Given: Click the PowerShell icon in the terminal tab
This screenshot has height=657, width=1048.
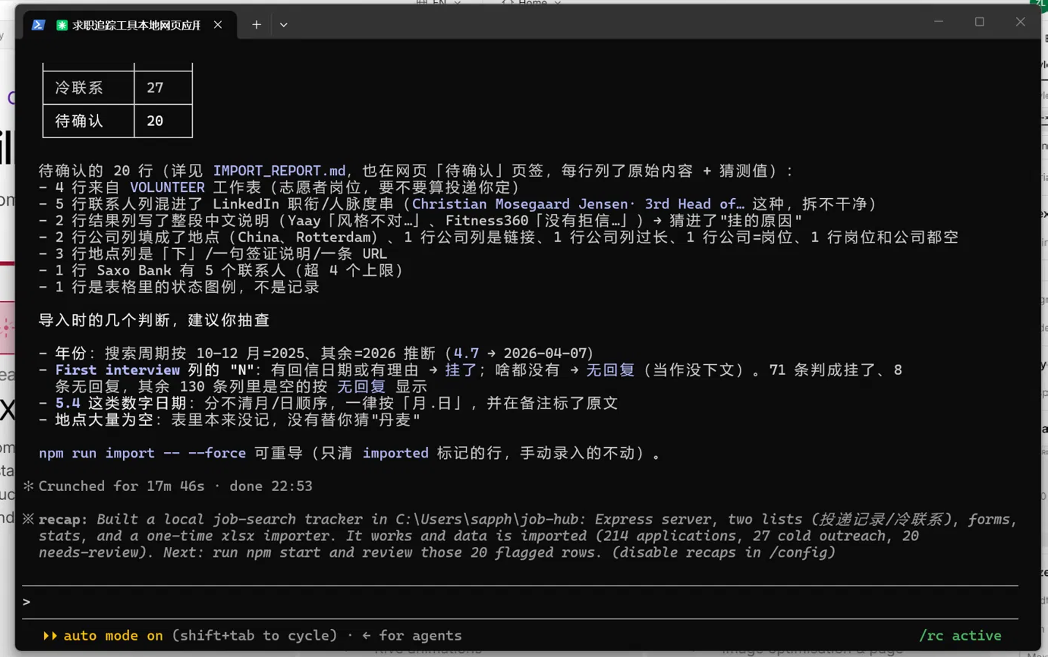Looking at the screenshot, I should pyautogui.click(x=38, y=25).
